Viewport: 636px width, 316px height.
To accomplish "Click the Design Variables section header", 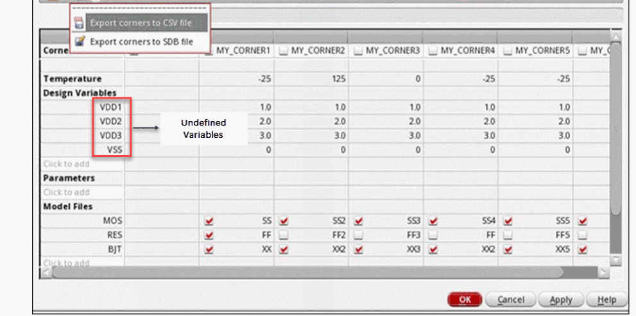I will coord(80,93).
